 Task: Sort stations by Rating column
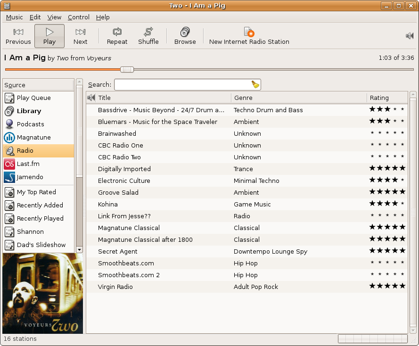point(387,98)
